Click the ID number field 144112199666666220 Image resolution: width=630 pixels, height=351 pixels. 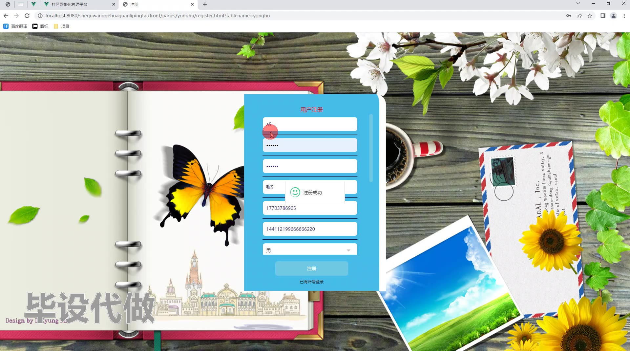pyautogui.click(x=310, y=229)
